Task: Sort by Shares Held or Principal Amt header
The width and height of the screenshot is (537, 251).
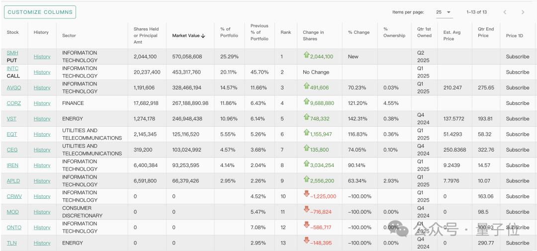Action: click(x=146, y=36)
